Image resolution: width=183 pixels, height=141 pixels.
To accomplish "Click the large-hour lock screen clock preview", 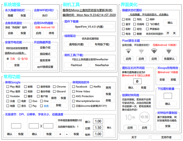I will click(130, 117).
